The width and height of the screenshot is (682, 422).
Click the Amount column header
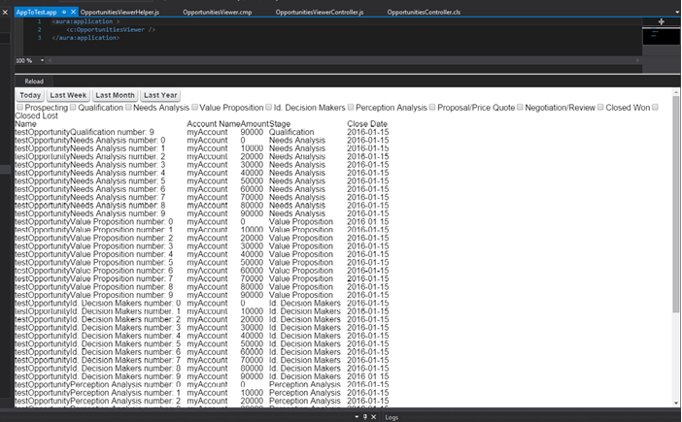tap(255, 124)
